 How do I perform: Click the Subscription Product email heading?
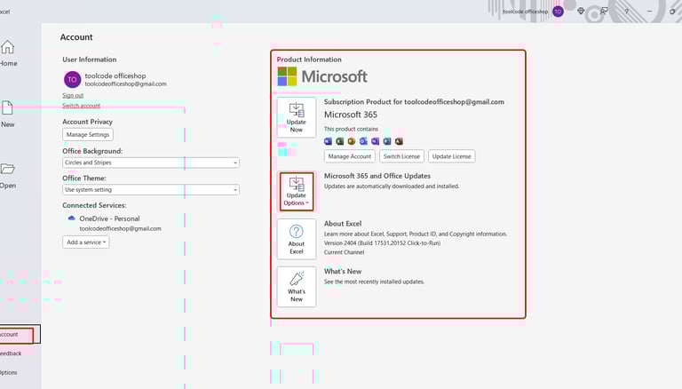click(414, 102)
